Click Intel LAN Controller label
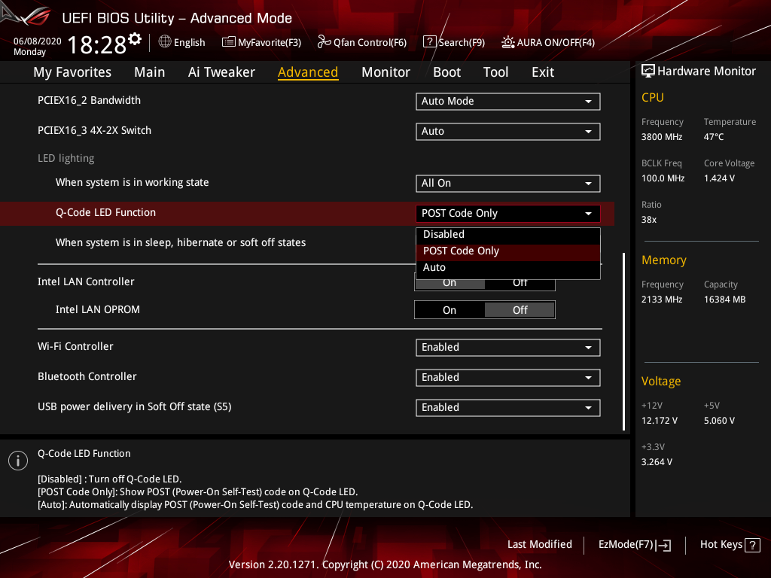Image resolution: width=771 pixels, height=578 pixels. (86, 281)
